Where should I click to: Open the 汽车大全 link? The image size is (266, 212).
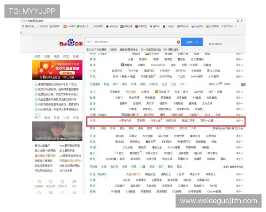coord(156,121)
